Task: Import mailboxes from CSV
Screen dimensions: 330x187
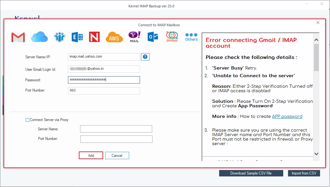Action: click(304, 173)
